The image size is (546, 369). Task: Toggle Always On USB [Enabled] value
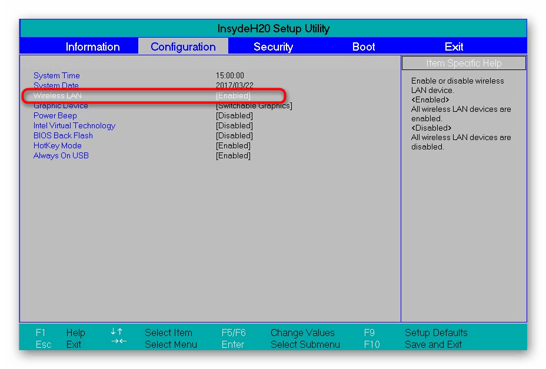point(233,156)
